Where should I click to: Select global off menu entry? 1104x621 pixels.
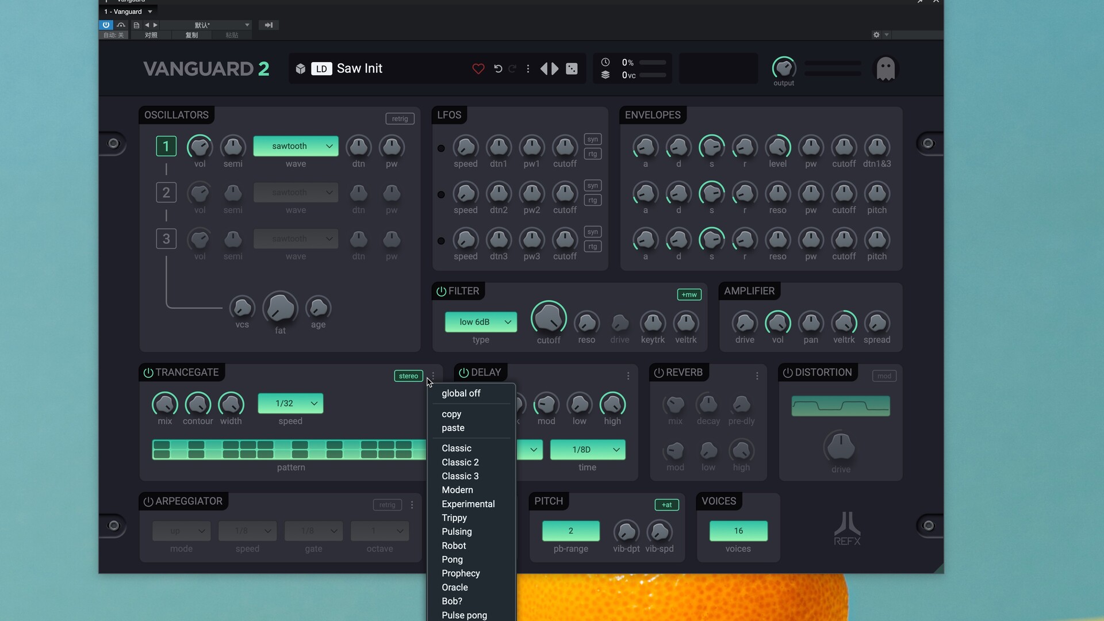[461, 393]
